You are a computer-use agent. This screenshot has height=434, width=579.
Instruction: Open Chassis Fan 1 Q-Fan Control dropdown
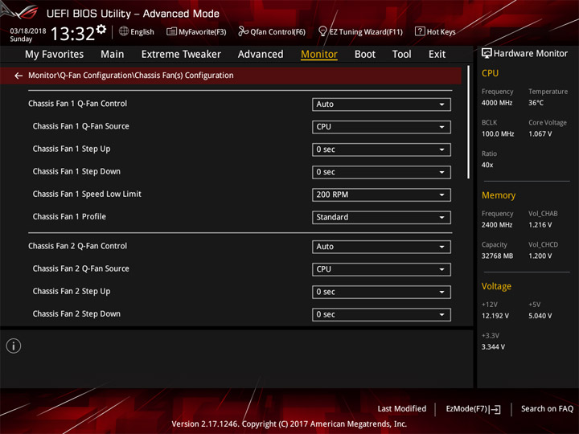coord(381,104)
